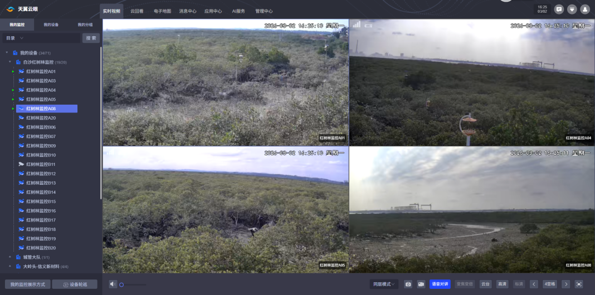Click the video record icon

pyautogui.click(x=421, y=284)
